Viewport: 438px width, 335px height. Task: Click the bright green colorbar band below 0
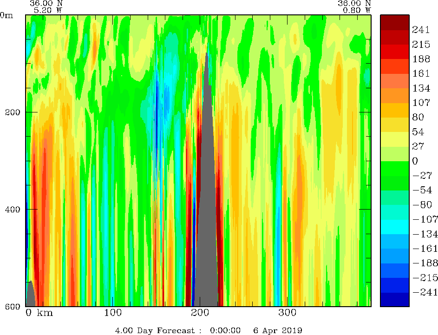[395, 169]
